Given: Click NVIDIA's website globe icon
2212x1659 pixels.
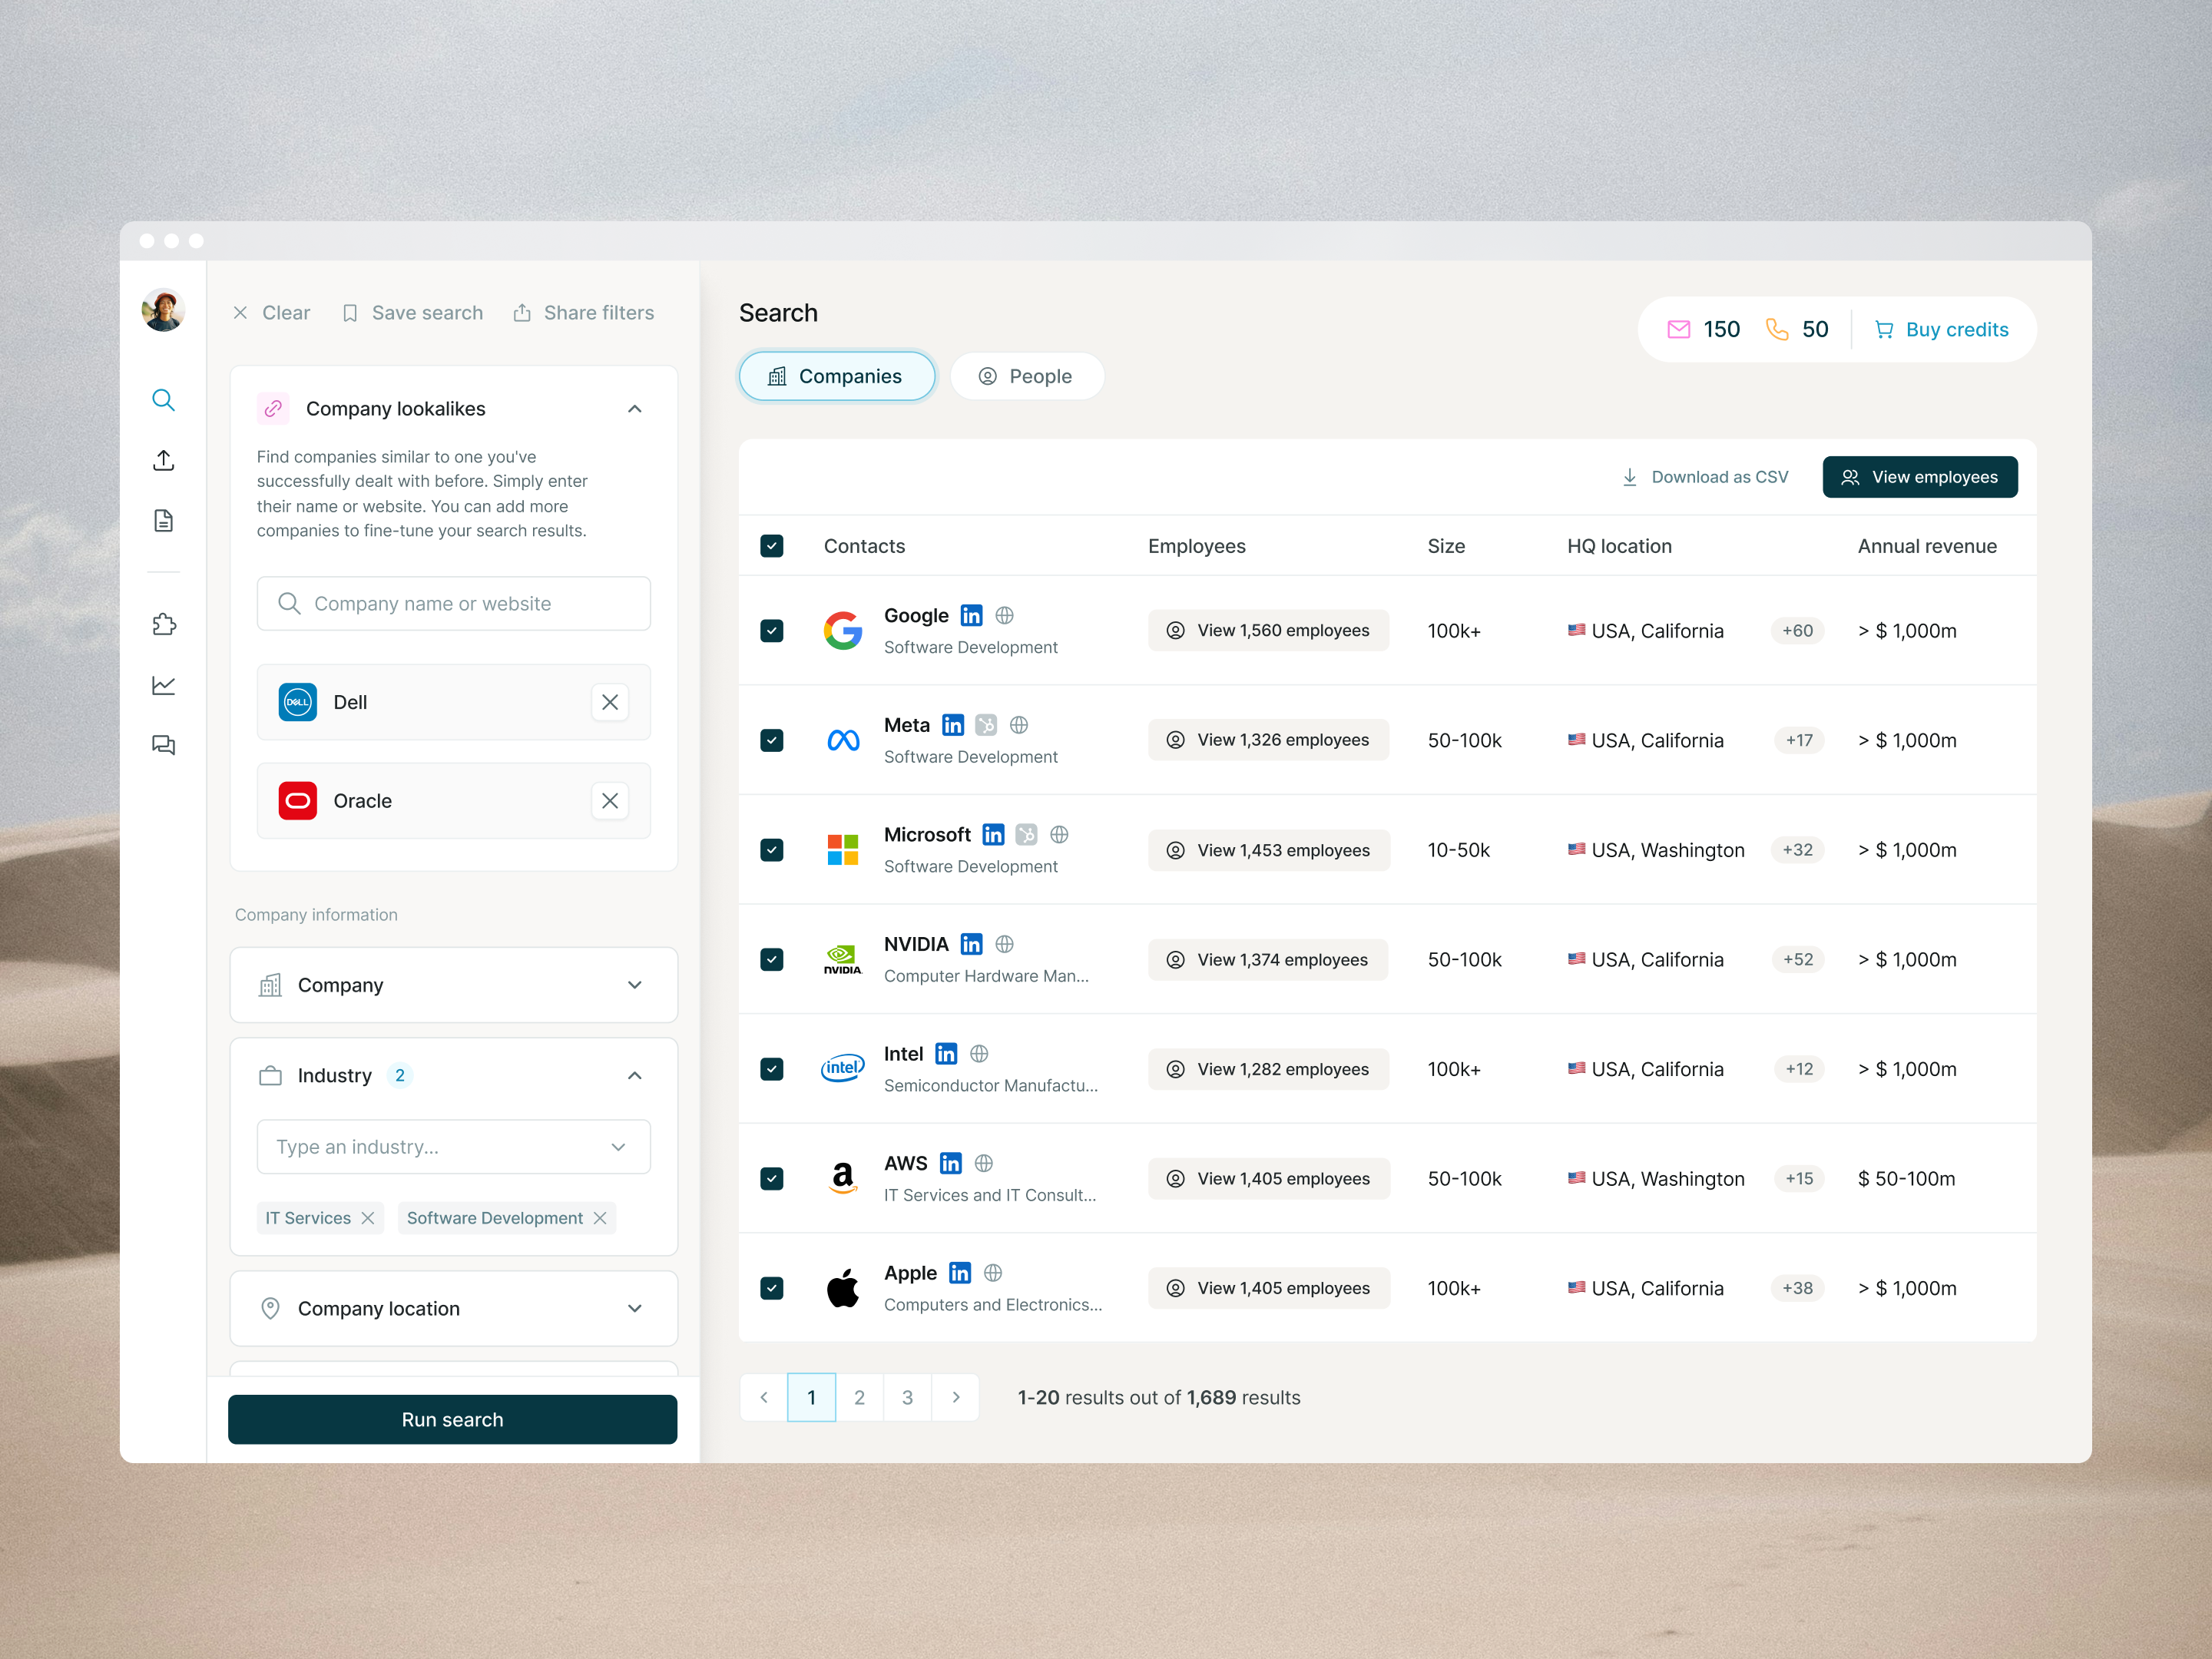Looking at the screenshot, I should [x=1005, y=944].
